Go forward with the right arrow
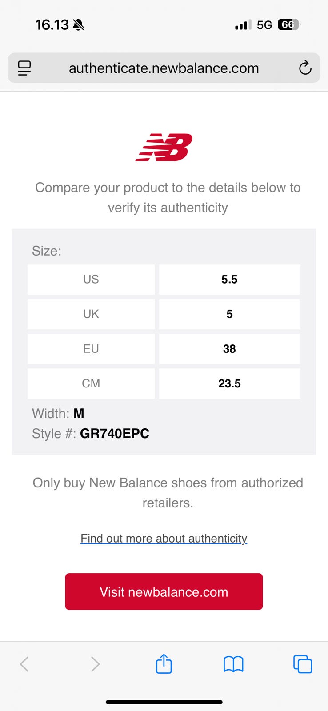 point(95,664)
